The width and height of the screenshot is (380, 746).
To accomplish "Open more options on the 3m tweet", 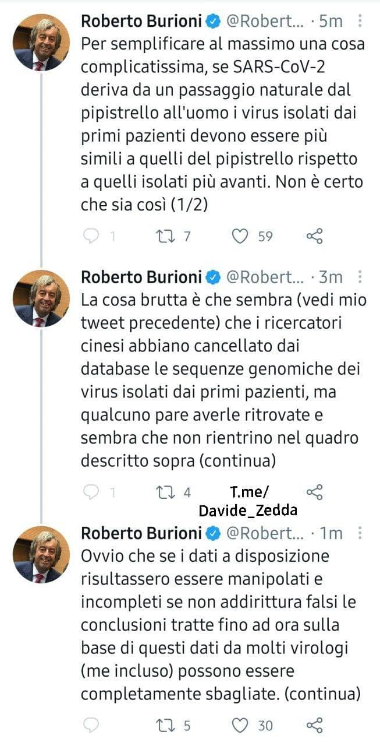I will click(x=360, y=277).
